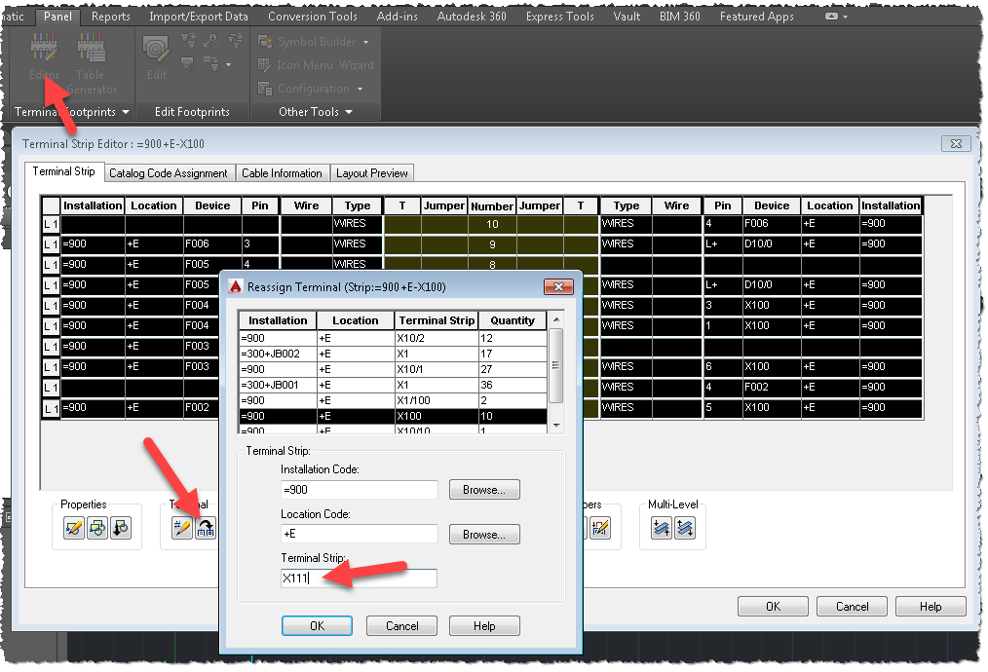Click the Edit Jumpers icon with pencil

[600, 528]
